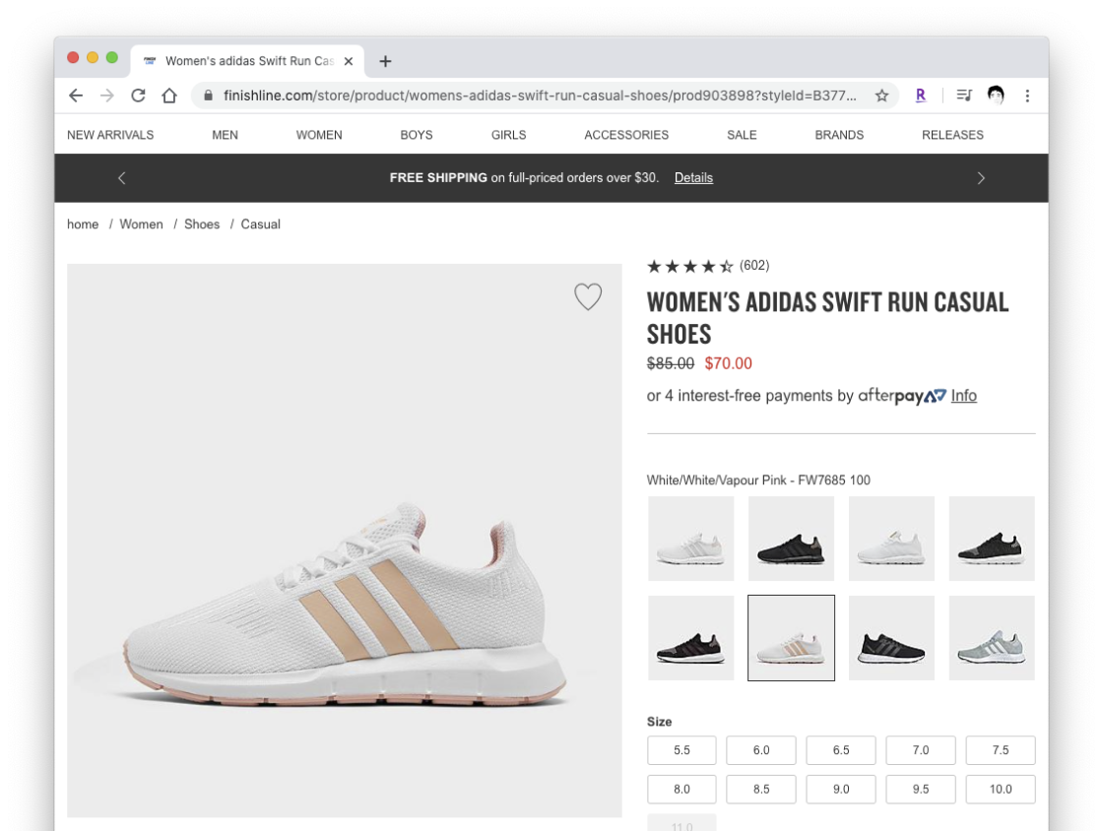Open the Chrome three-dot menu
1103x831 pixels.
(1027, 96)
